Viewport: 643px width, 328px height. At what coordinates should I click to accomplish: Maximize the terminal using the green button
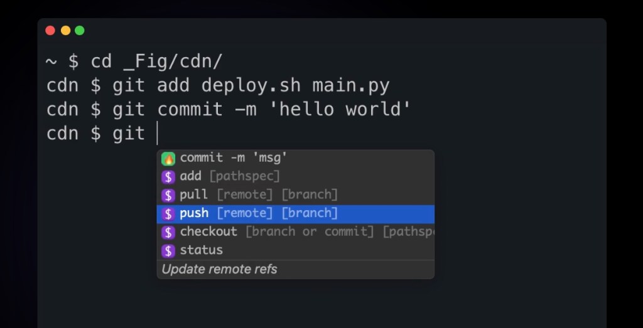[x=80, y=30]
